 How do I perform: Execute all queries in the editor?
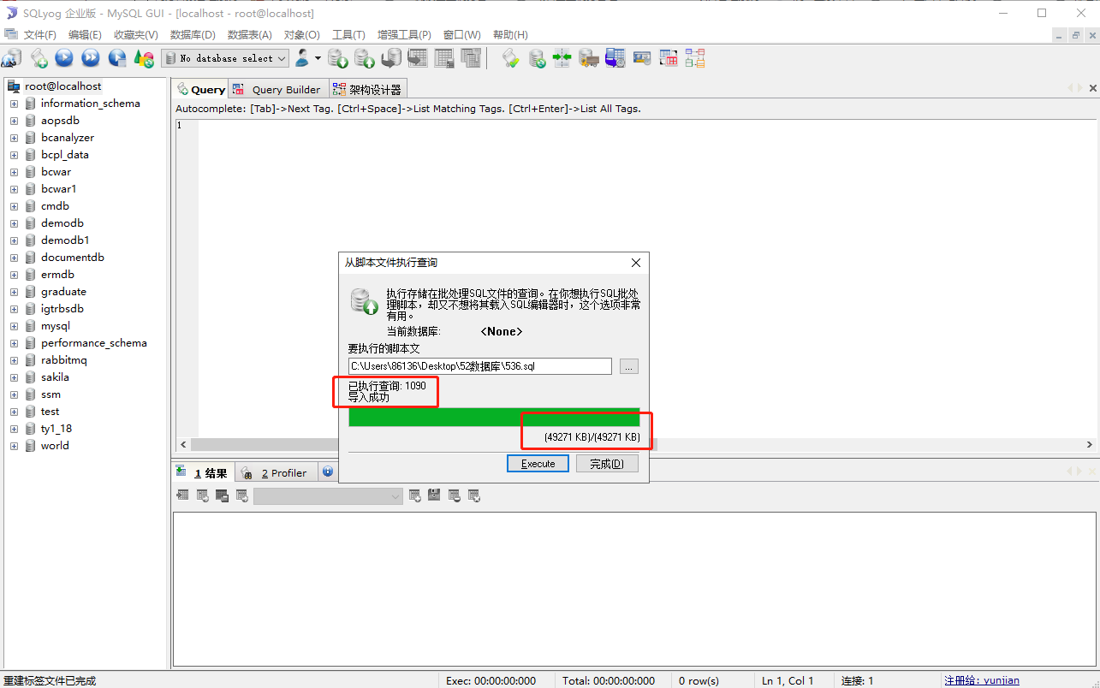[x=89, y=58]
